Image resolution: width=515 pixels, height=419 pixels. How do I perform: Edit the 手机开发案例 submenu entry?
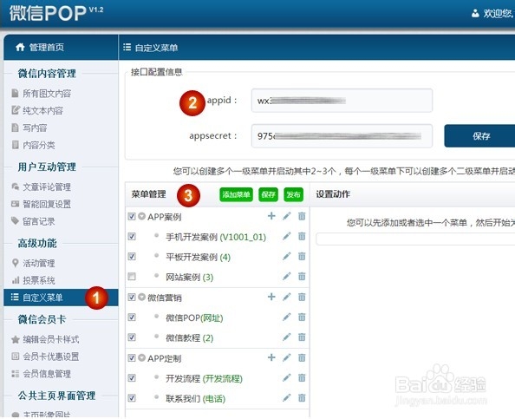point(287,236)
